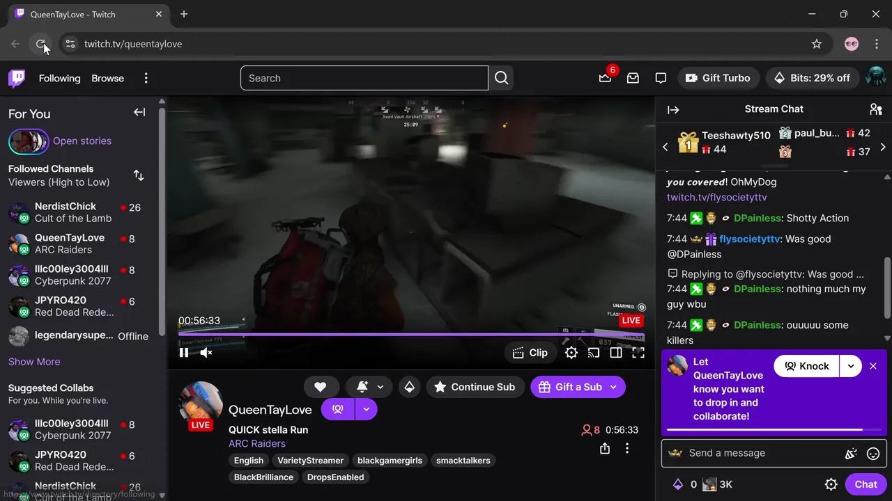Image resolution: width=892 pixels, height=501 pixels.
Task: Click the left sidebar scrollbar
Action: coord(162,223)
